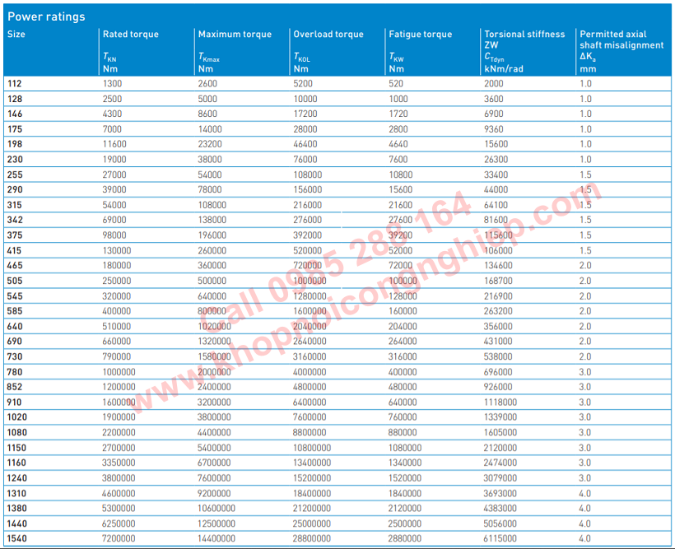The height and width of the screenshot is (549, 675).
Task: Click the "Torsional stiffness ZW" column header
Action: pyautogui.click(x=524, y=40)
